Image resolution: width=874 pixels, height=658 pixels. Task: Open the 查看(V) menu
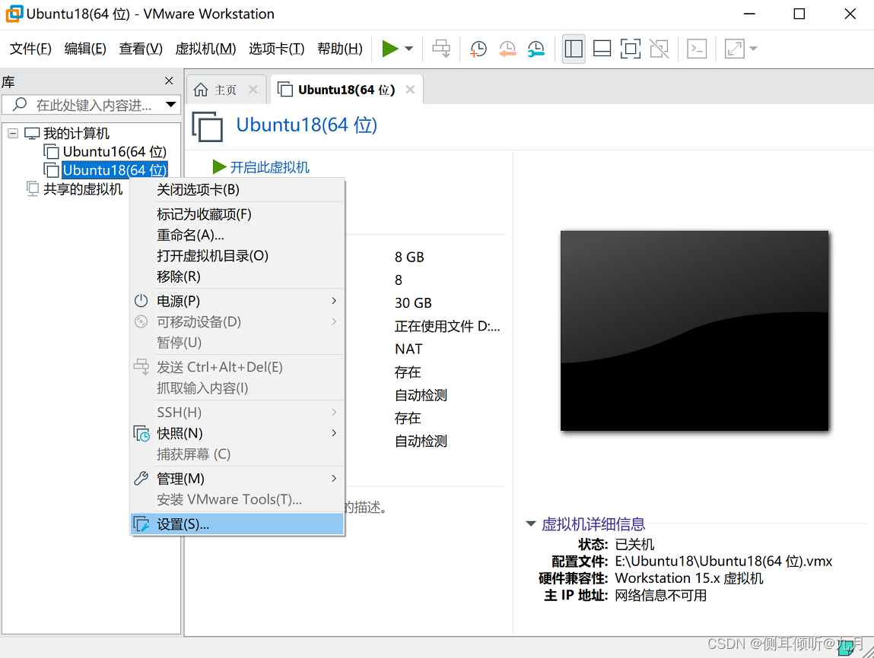pyautogui.click(x=141, y=49)
